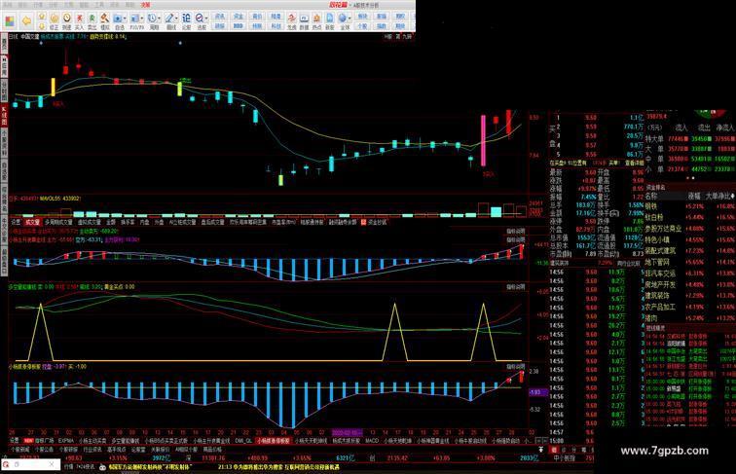Expand the 选股 screener dropdown arrow
Viewport: 736px width, 474px height.
point(207,18)
